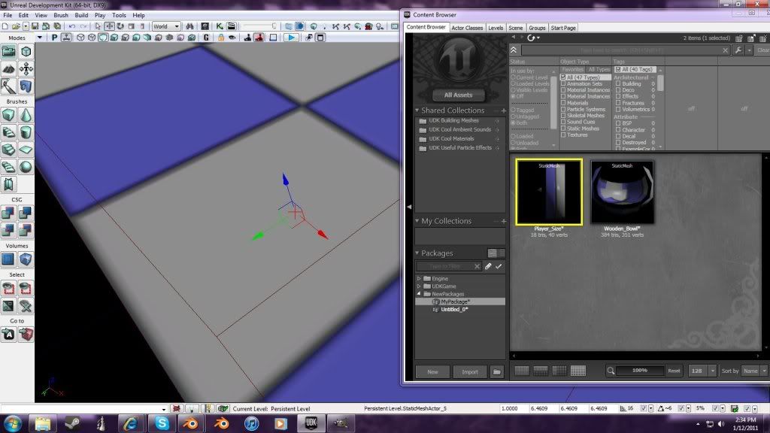This screenshot has height=433, width=770.
Task: Click the Content Browser refresh history icon
Action: click(x=532, y=38)
